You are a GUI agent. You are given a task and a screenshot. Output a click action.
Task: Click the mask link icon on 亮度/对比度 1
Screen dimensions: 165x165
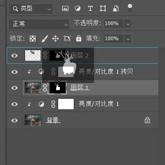(53, 104)
